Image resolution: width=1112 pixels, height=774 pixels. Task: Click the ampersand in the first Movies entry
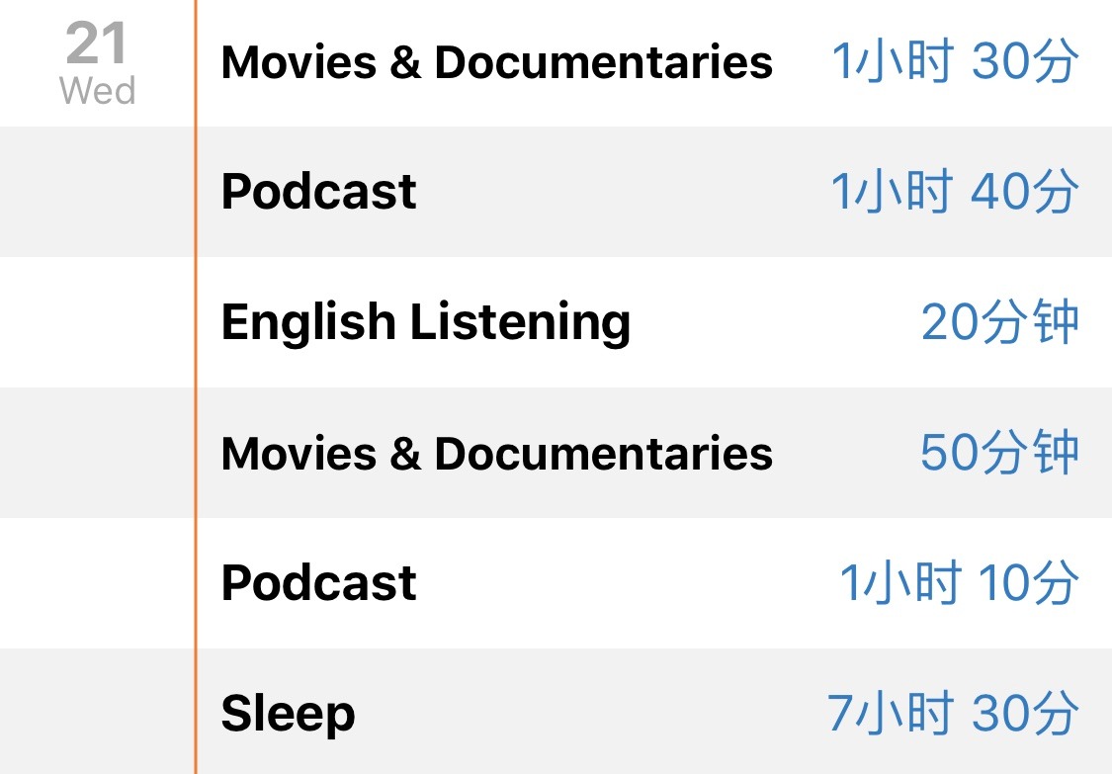point(405,62)
